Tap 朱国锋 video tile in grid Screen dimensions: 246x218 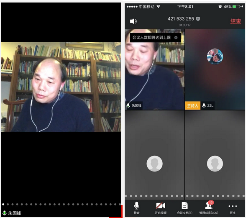point(154,69)
